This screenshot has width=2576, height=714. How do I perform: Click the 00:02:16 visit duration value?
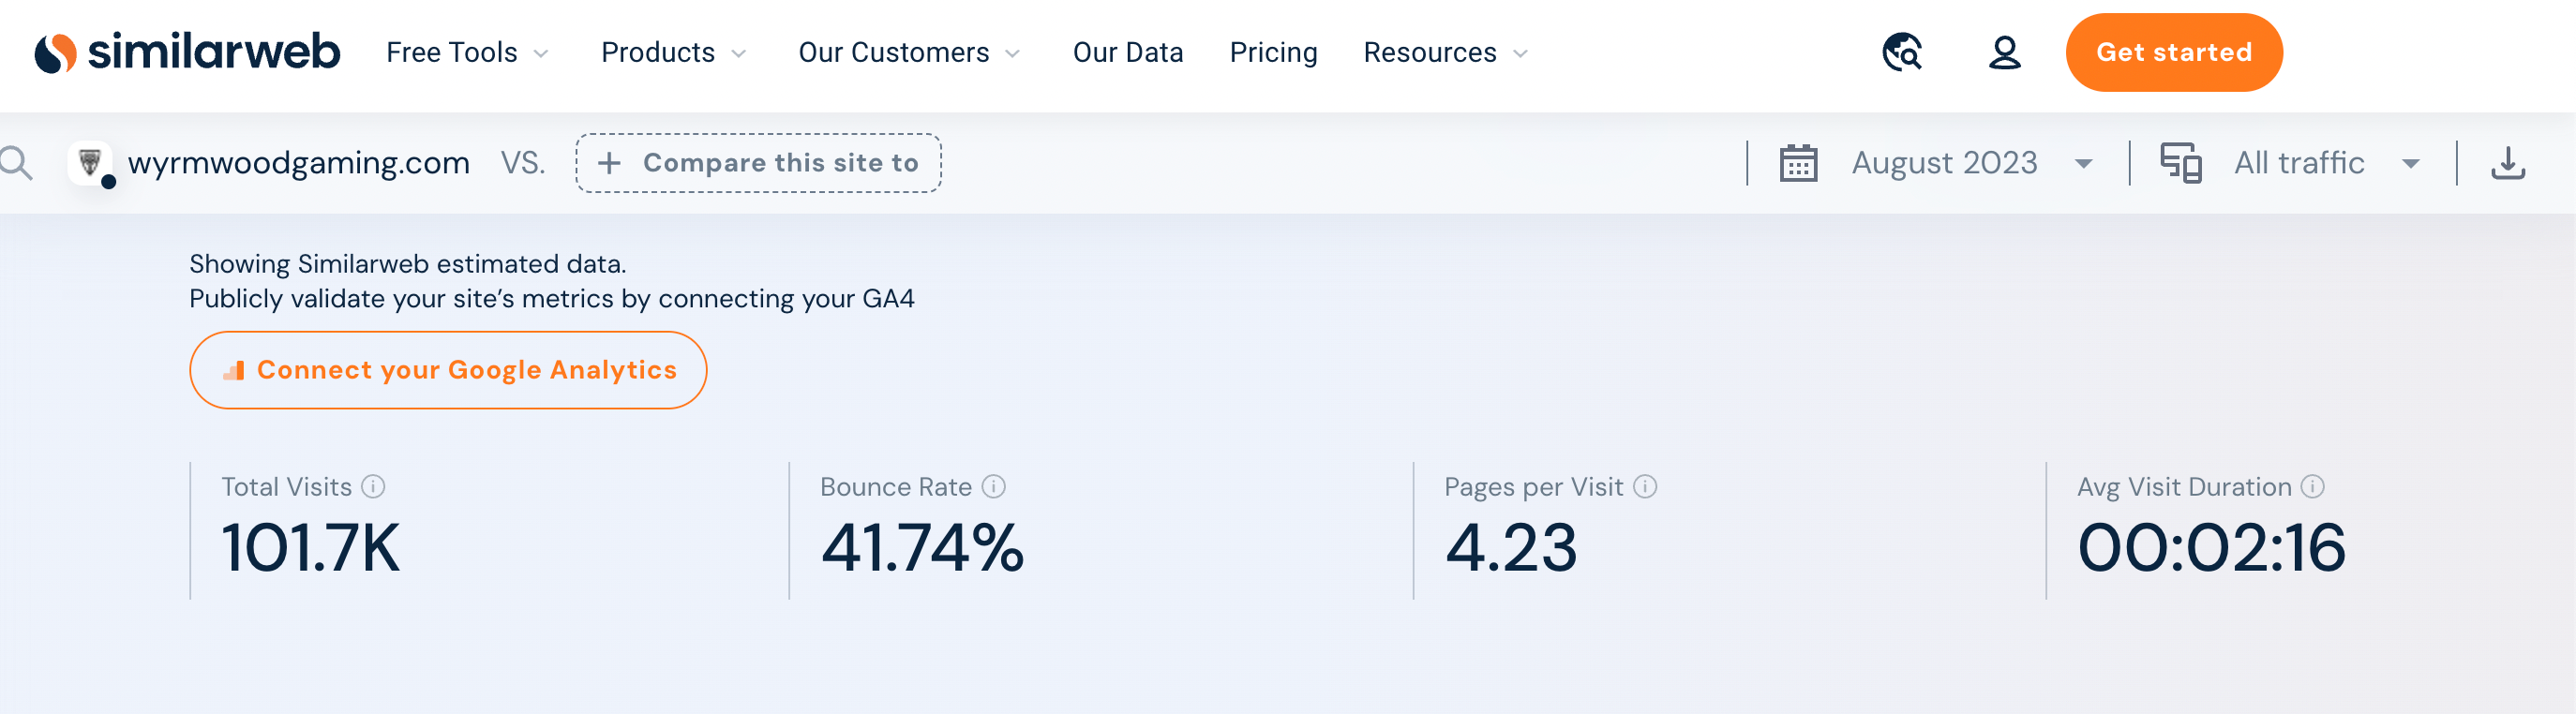pyautogui.click(x=2211, y=548)
